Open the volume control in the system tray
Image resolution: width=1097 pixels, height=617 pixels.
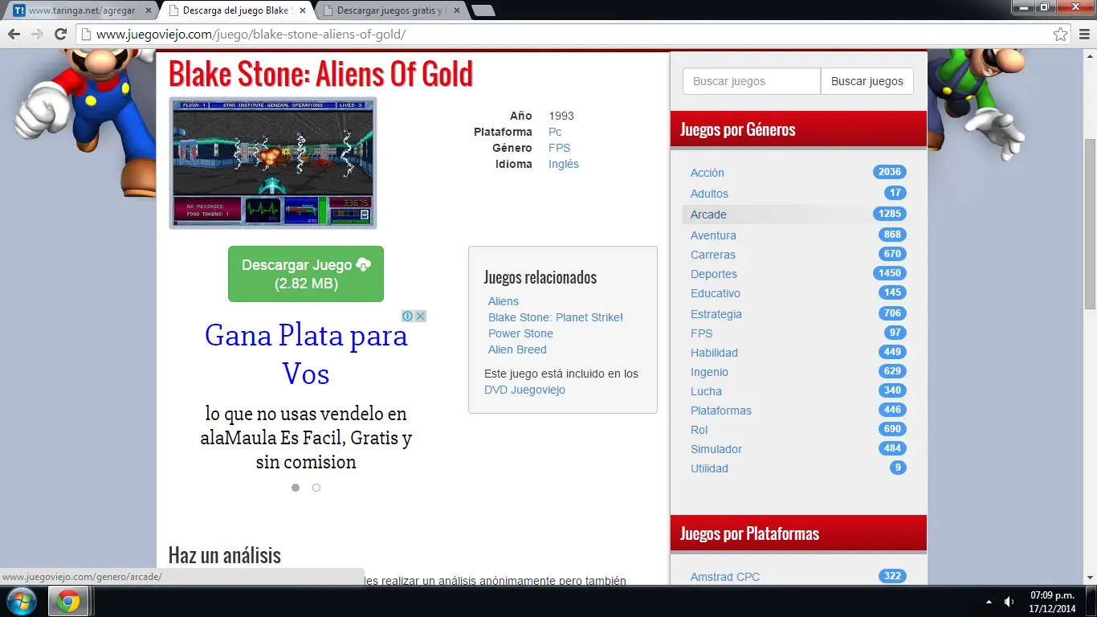1009,602
